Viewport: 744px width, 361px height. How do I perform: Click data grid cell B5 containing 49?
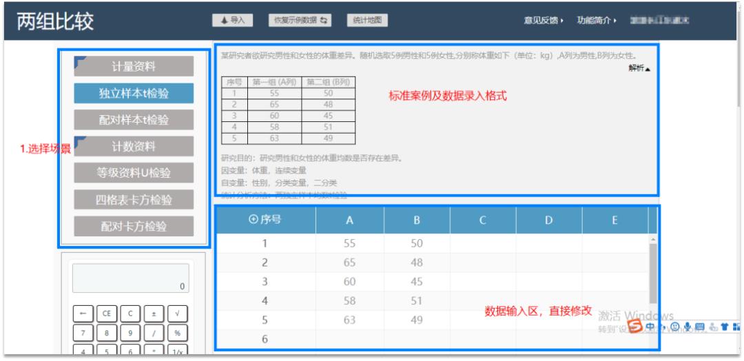pyautogui.click(x=417, y=320)
